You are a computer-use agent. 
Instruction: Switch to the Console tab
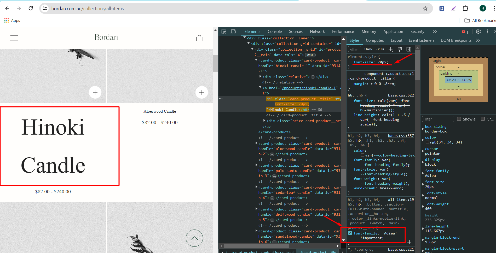274,32
